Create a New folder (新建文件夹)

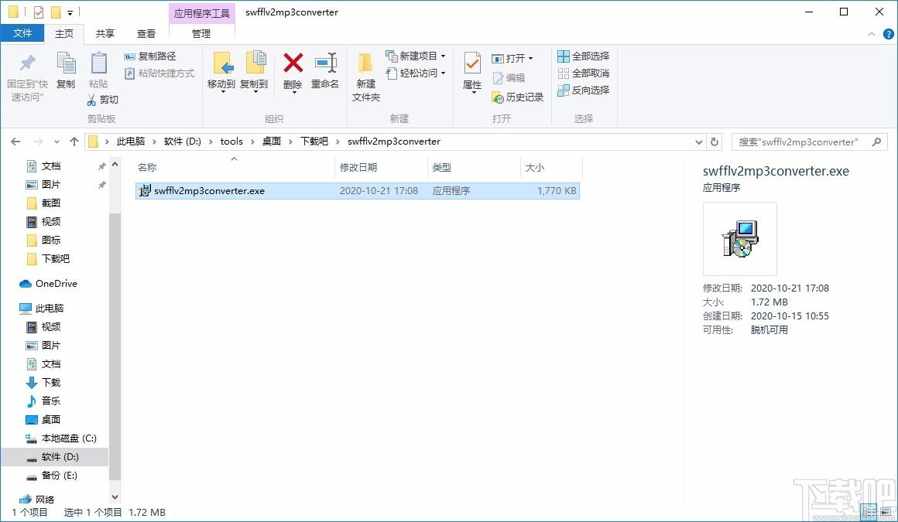[366, 76]
